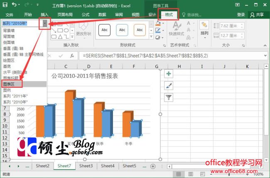Select 垂直 (值) 轴 in the element list

[x=13, y=48]
